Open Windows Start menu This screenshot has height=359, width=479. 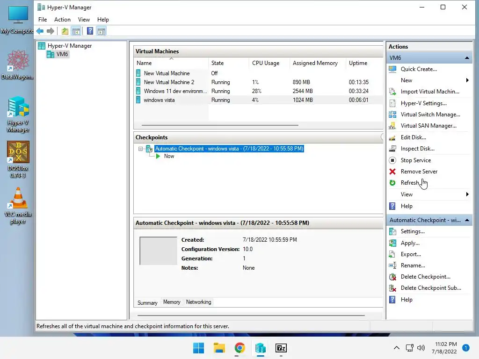[198, 348]
